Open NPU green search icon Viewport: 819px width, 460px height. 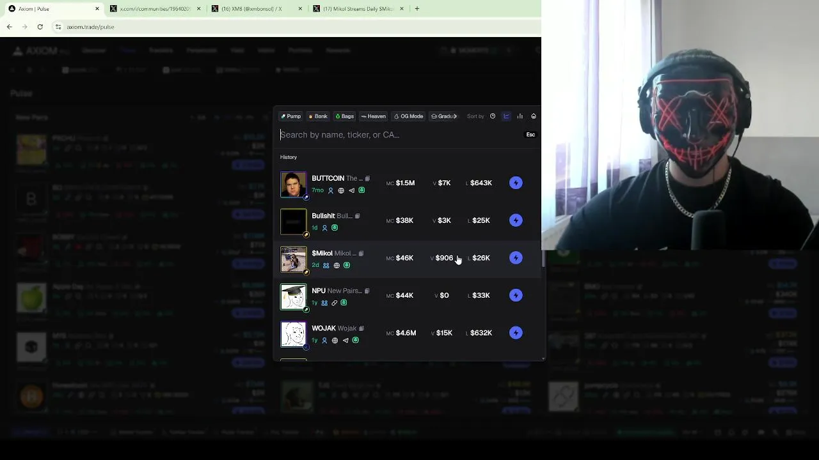[x=344, y=303]
